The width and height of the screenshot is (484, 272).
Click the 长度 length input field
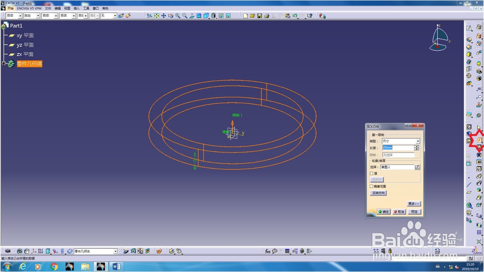click(398, 148)
